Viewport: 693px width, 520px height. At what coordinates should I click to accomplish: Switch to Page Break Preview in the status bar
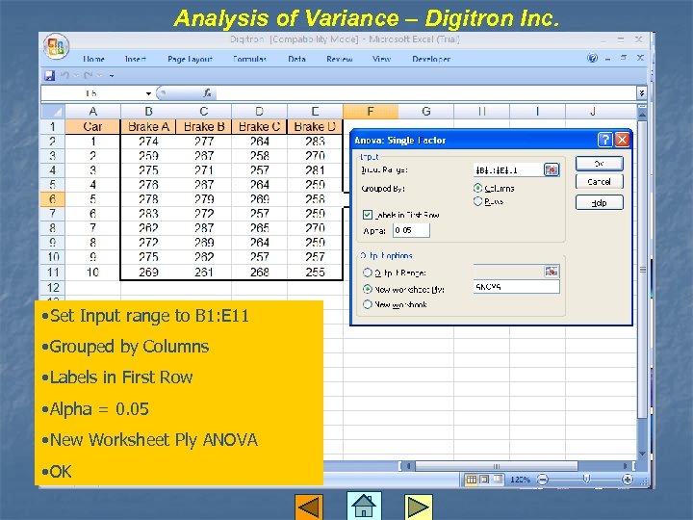[x=498, y=480]
